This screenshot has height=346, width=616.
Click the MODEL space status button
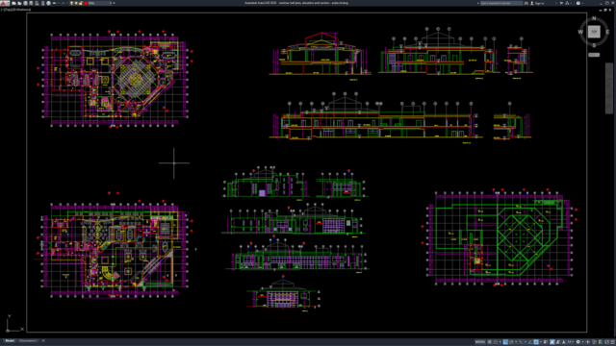[x=480, y=342]
